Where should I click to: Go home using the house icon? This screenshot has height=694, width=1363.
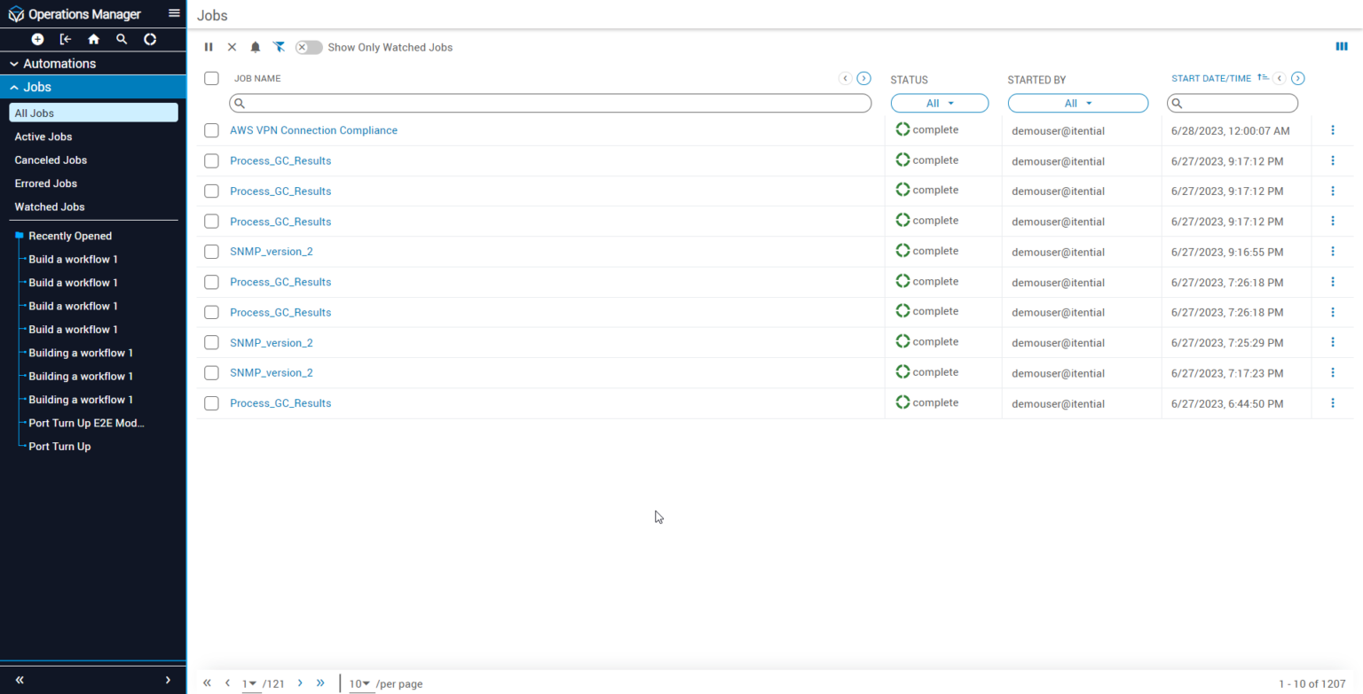click(x=94, y=39)
